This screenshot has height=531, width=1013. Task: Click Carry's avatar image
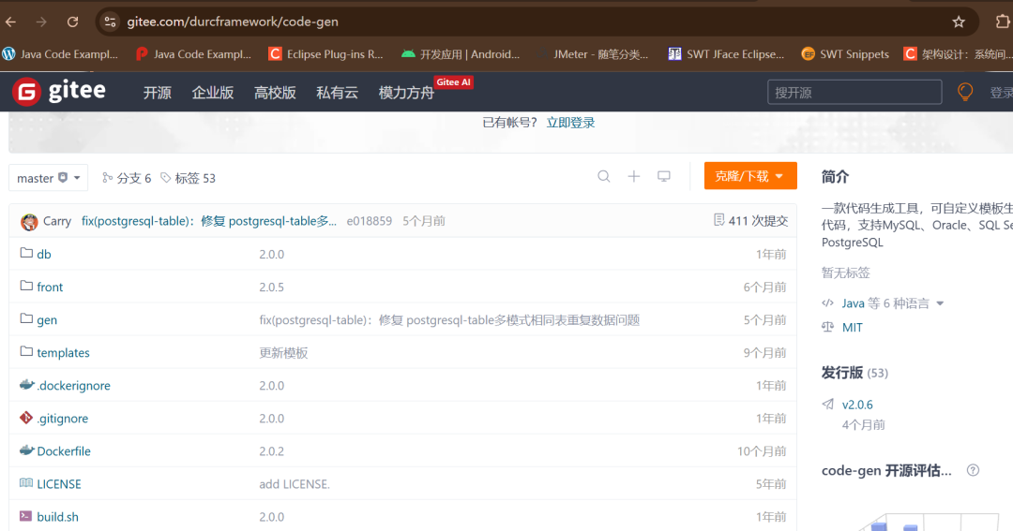pyautogui.click(x=29, y=221)
